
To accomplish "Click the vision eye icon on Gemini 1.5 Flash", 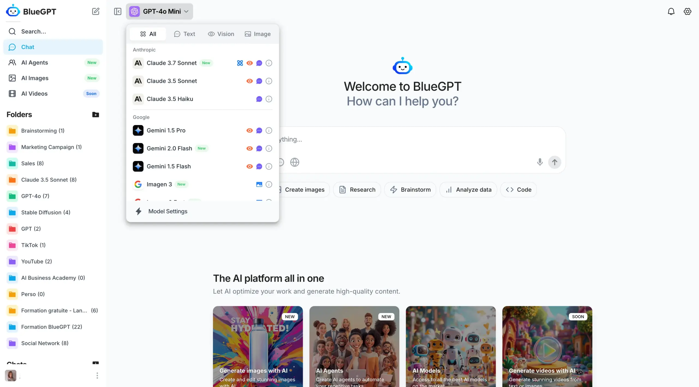I will 250,166.
